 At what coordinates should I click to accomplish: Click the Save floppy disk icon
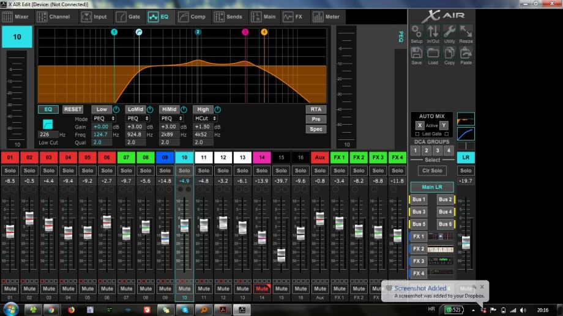pos(416,53)
